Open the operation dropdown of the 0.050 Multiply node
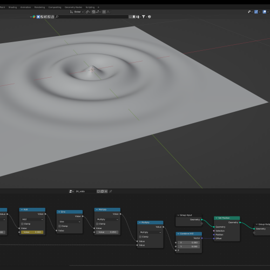Screen dimensions: 270x270 click(107, 219)
